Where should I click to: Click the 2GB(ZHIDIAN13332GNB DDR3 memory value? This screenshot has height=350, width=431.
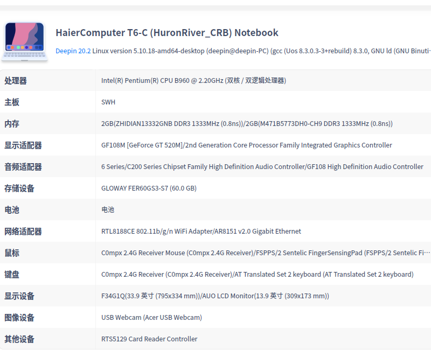click(247, 124)
